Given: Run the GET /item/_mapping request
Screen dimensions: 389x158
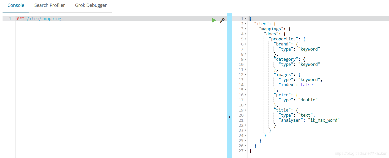Looking at the screenshot, I should 214,20.
